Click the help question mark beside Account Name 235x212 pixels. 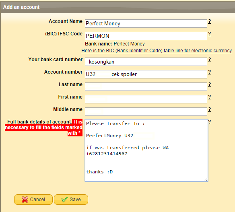click(x=210, y=21)
